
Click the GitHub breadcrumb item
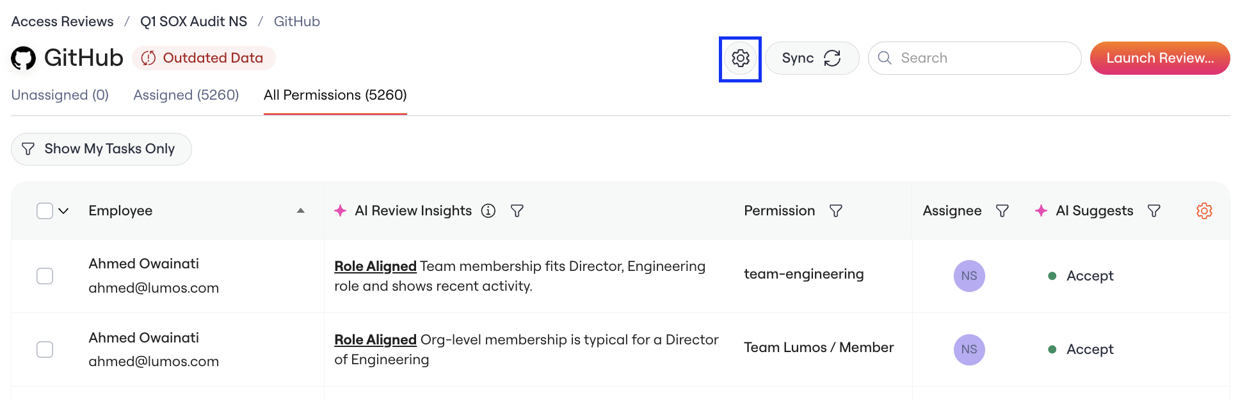click(297, 22)
